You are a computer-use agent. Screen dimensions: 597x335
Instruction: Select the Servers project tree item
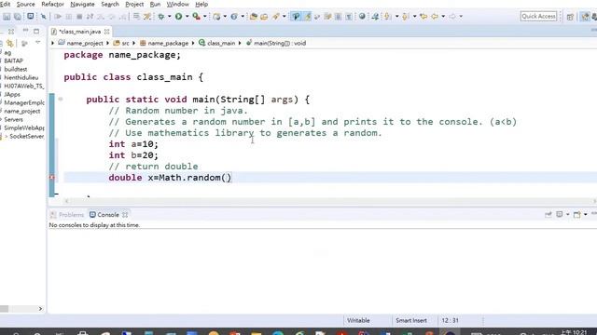tap(13, 119)
